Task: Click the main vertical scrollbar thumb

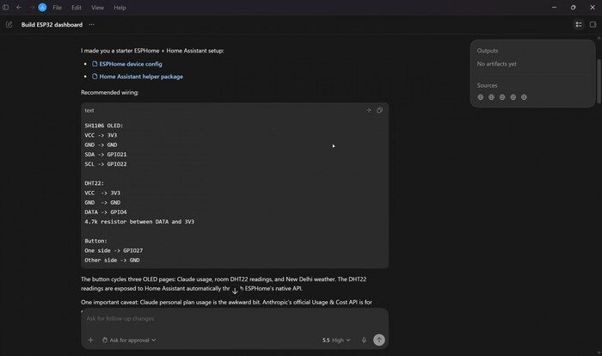Action: point(599,81)
